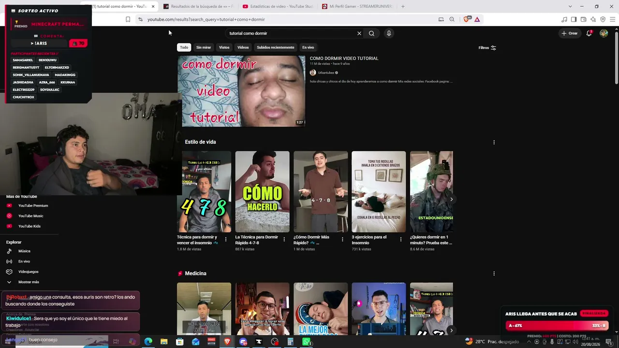619x348 pixels.
Task: Open YouTube Kids from the sidebar
Action: click(x=29, y=226)
